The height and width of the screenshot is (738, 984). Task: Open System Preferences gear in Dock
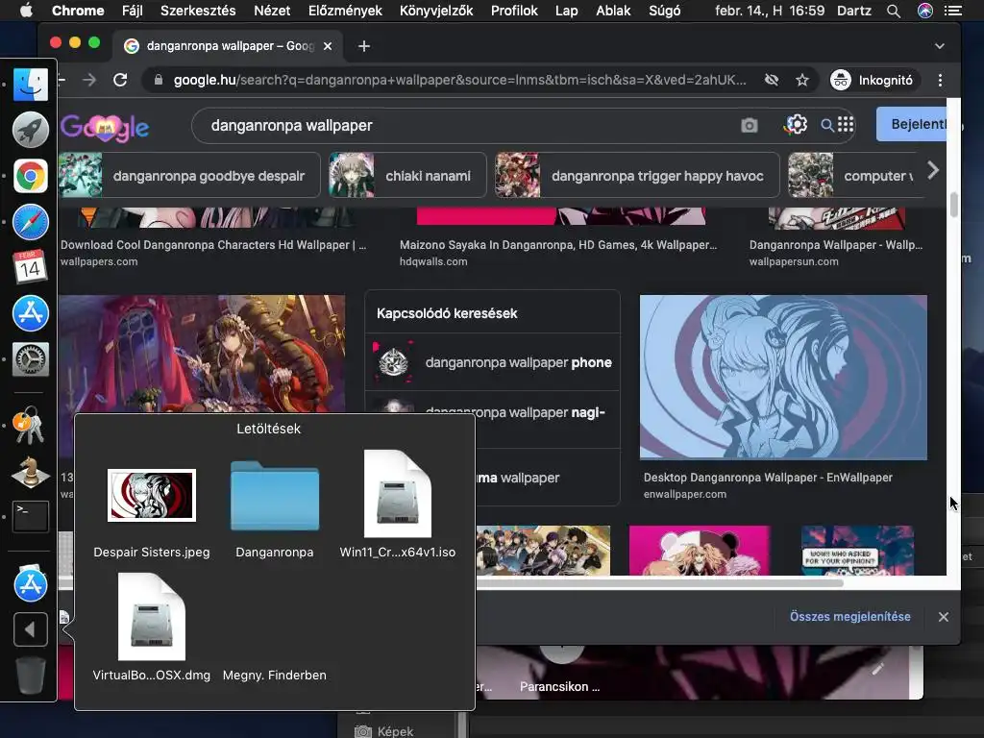pos(30,359)
